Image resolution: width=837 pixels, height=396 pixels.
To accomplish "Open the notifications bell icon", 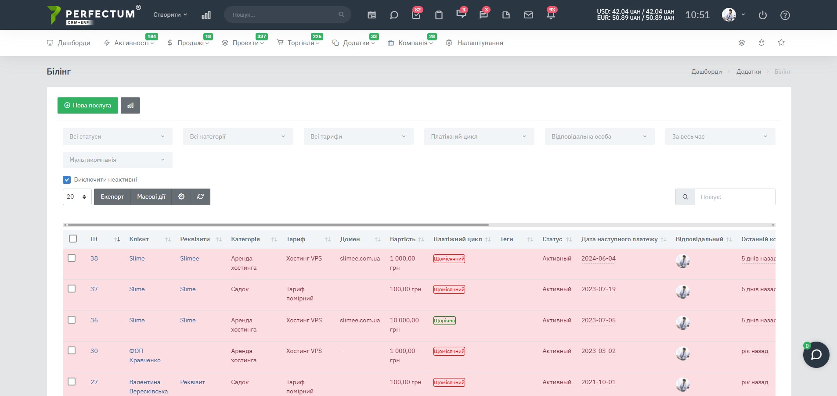I will click(551, 15).
